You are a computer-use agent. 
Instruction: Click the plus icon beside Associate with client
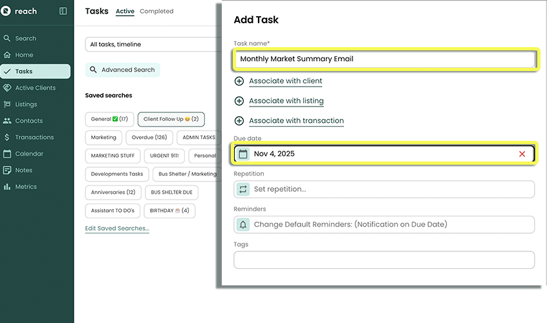pos(239,81)
